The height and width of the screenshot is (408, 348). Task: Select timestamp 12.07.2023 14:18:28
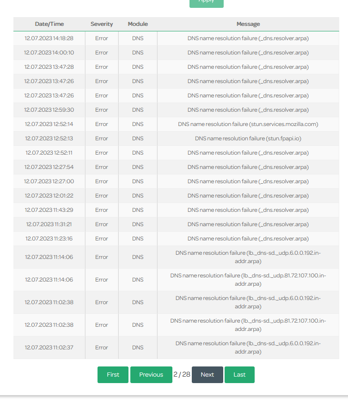tap(49, 38)
